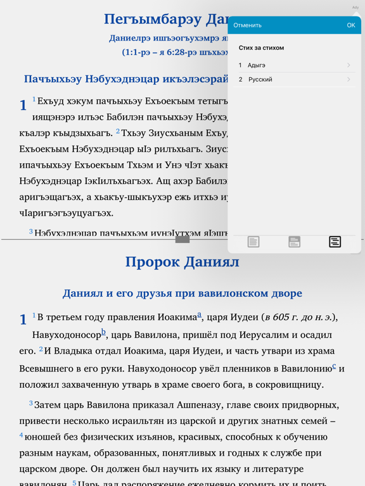Tap the Ady label at top right
The image size is (365, 486).
pyautogui.click(x=355, y=7)
